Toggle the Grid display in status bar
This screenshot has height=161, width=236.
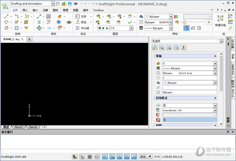tap(90, 157)
